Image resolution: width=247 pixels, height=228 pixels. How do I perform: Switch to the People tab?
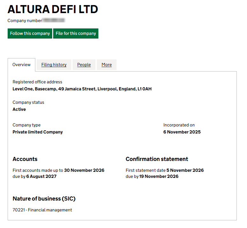coord(84,65)
